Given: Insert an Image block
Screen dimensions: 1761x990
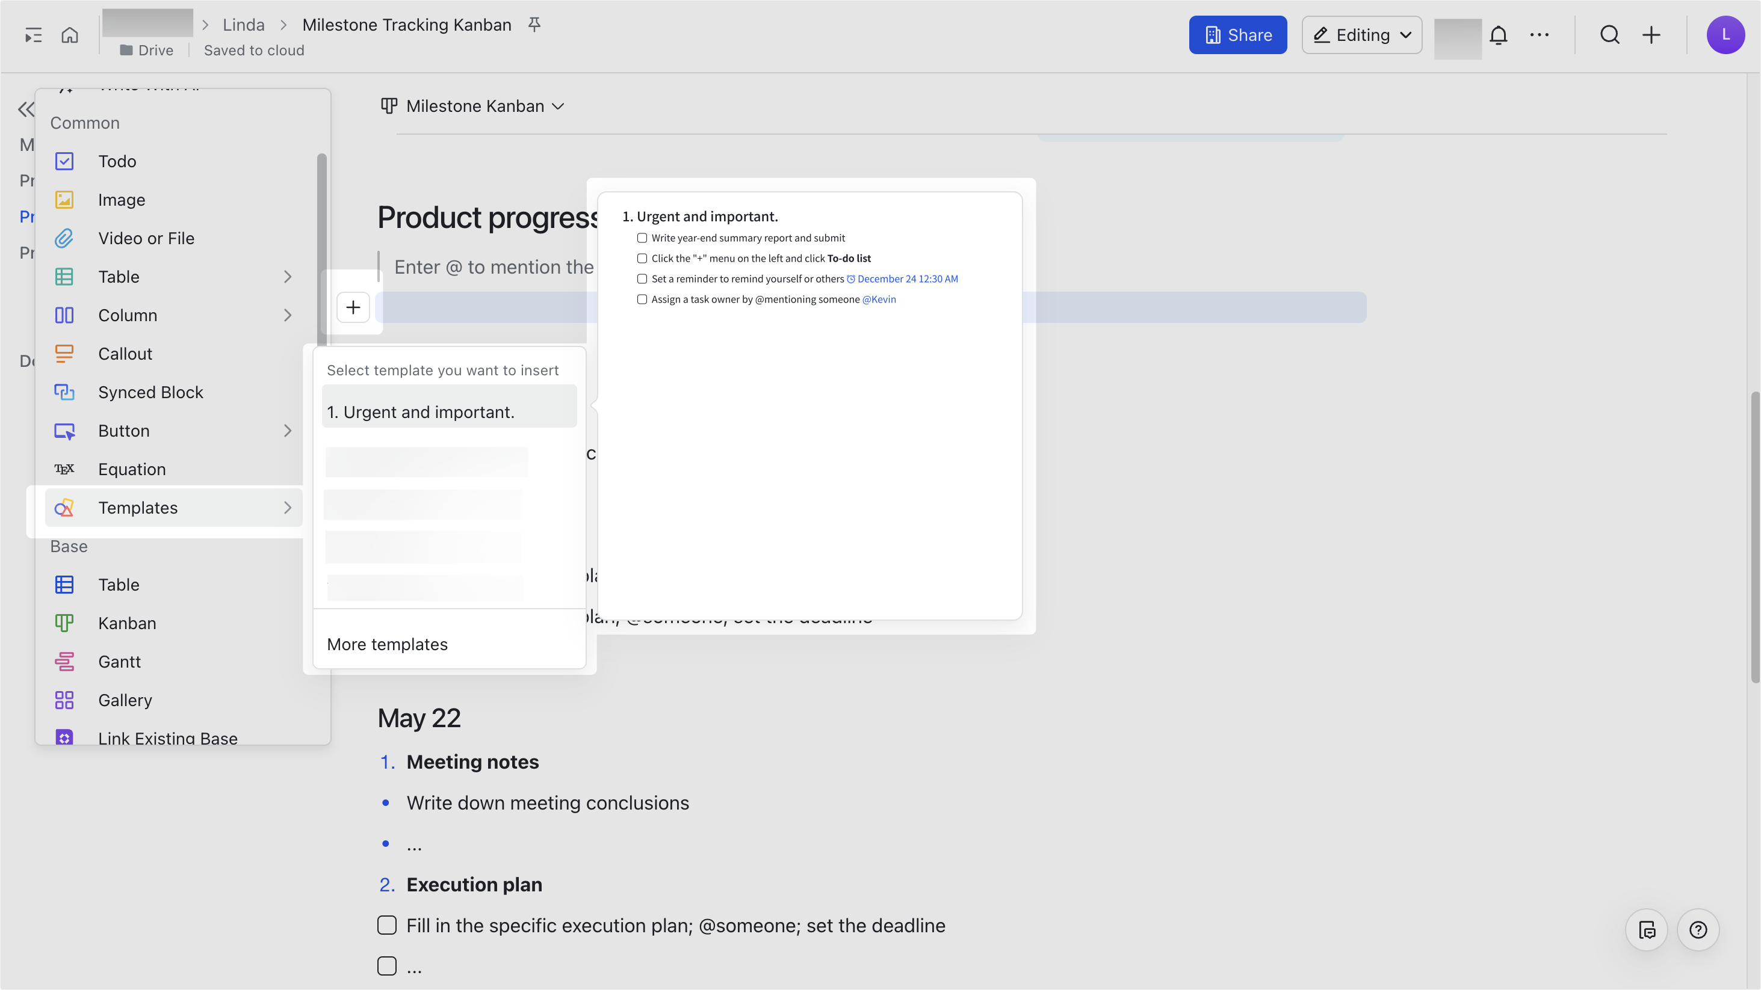Looking at the screenshot, I should 174,200.
